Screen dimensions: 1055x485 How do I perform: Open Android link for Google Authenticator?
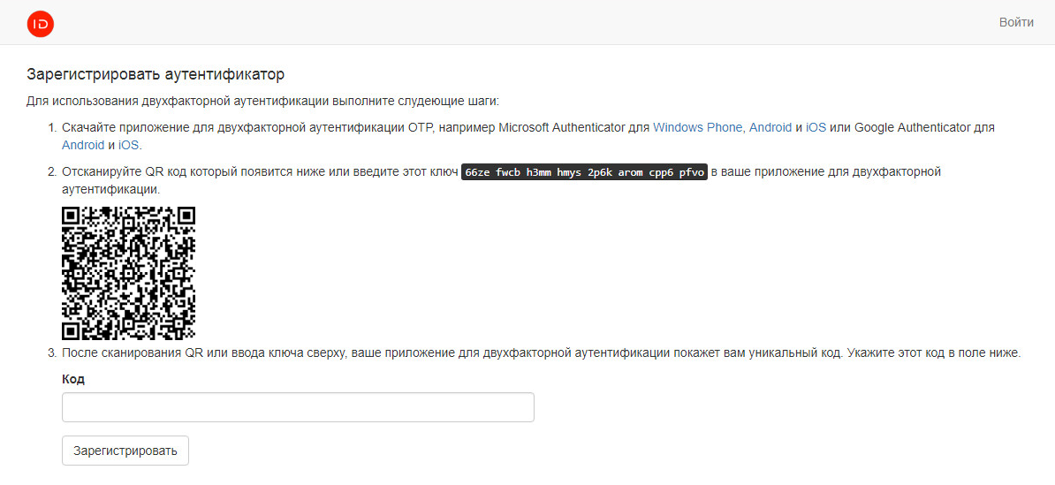click(83, 145)
